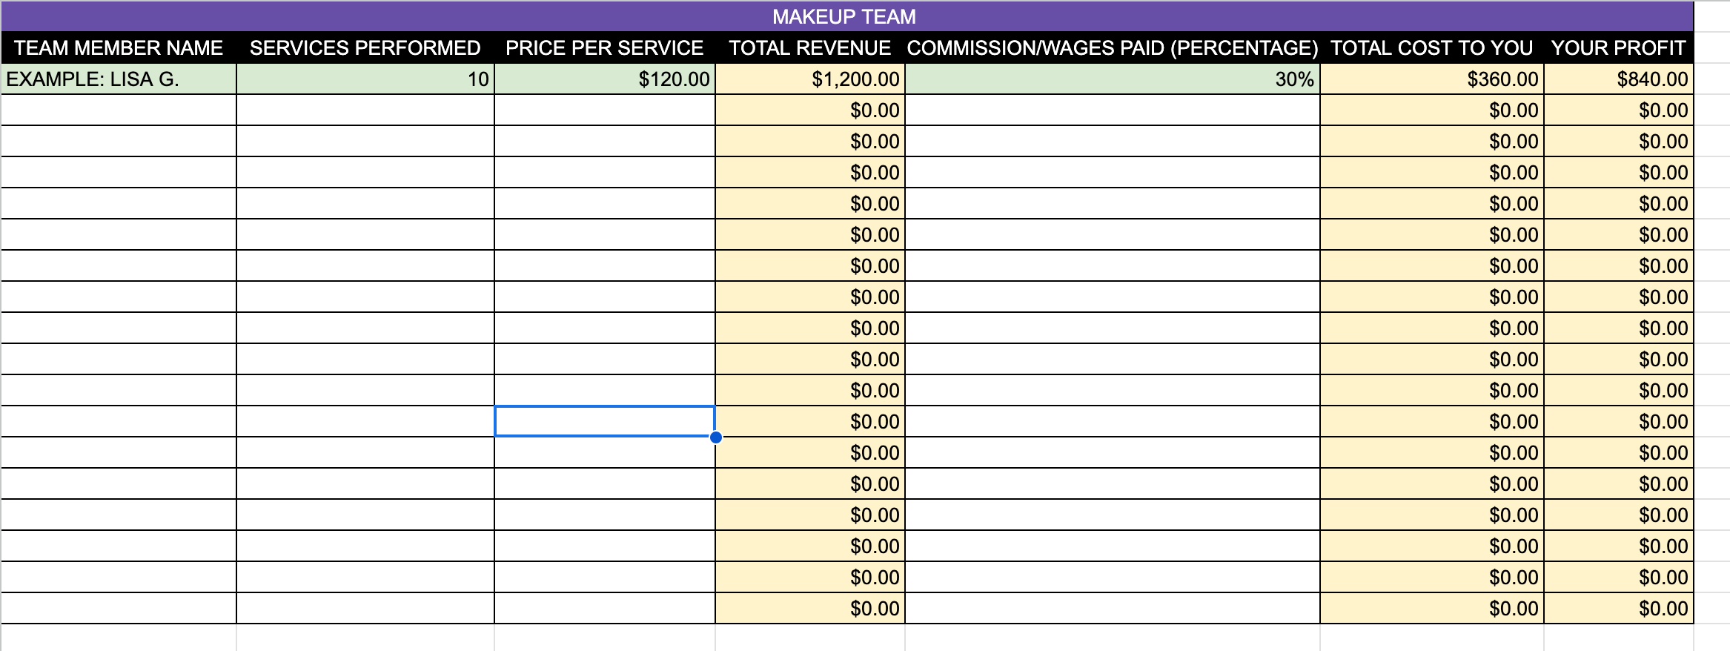Select the YOUR PROFIT header cell

pos(1618,47)
